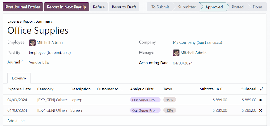Refuse the expense report
This screenshot has width=270, height=126.
coord(99,7)
